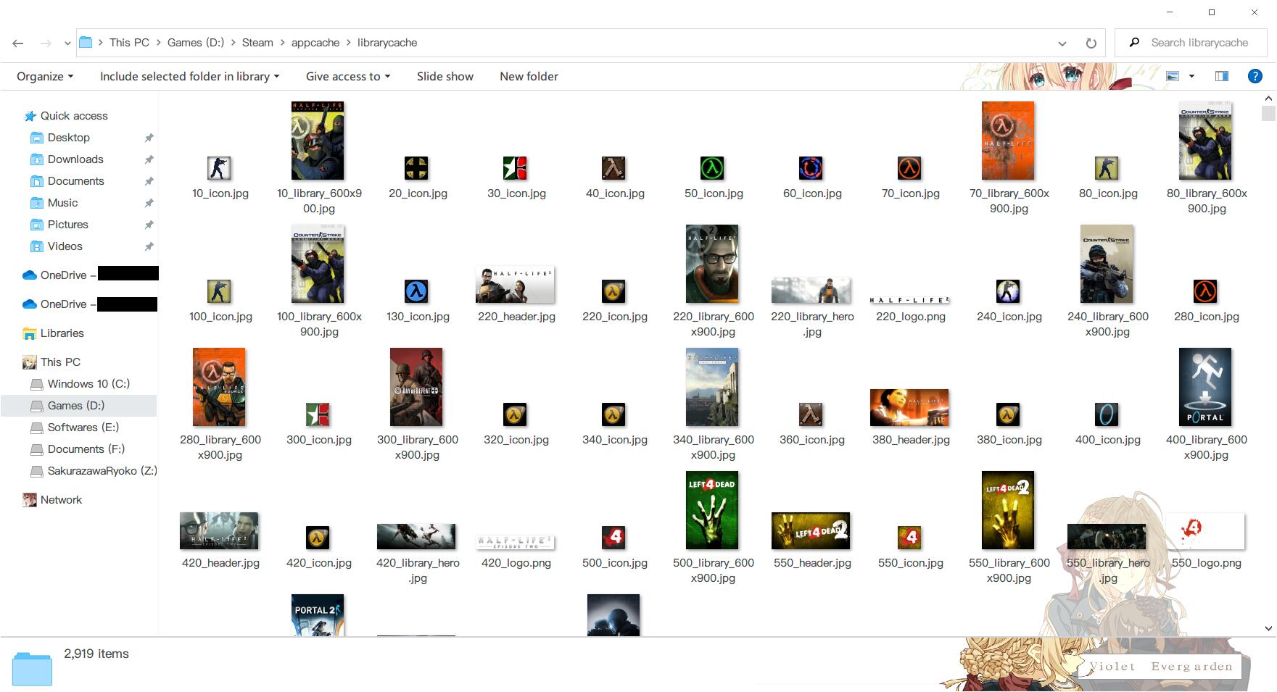Open Documents under Quick access
Viewport: 1277px width, 692px height.
[76, 181]
